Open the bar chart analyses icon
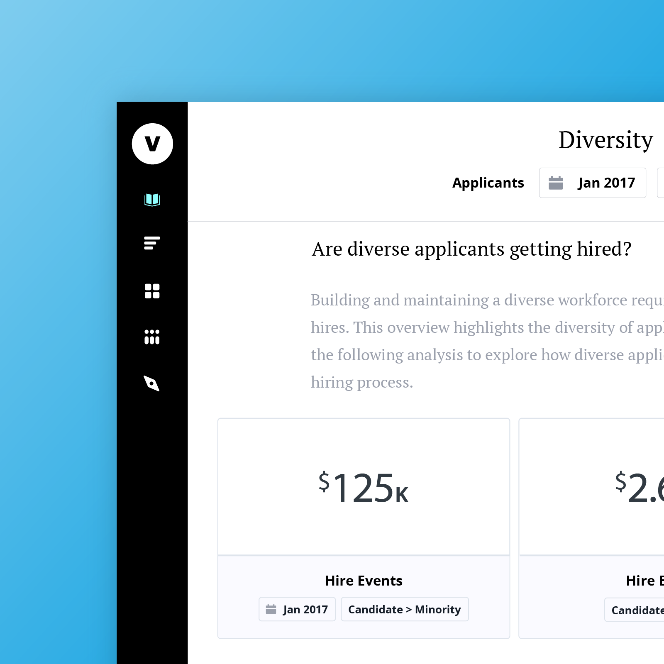The image size is (664, 664). click(152, 244)
